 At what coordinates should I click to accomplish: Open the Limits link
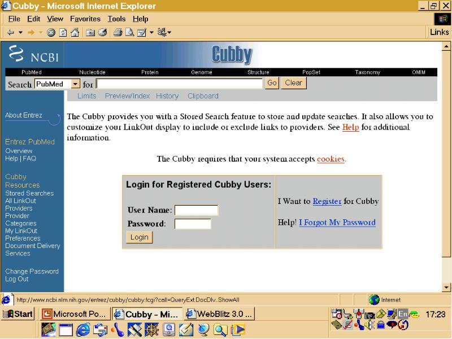click(x=87, y=96)
